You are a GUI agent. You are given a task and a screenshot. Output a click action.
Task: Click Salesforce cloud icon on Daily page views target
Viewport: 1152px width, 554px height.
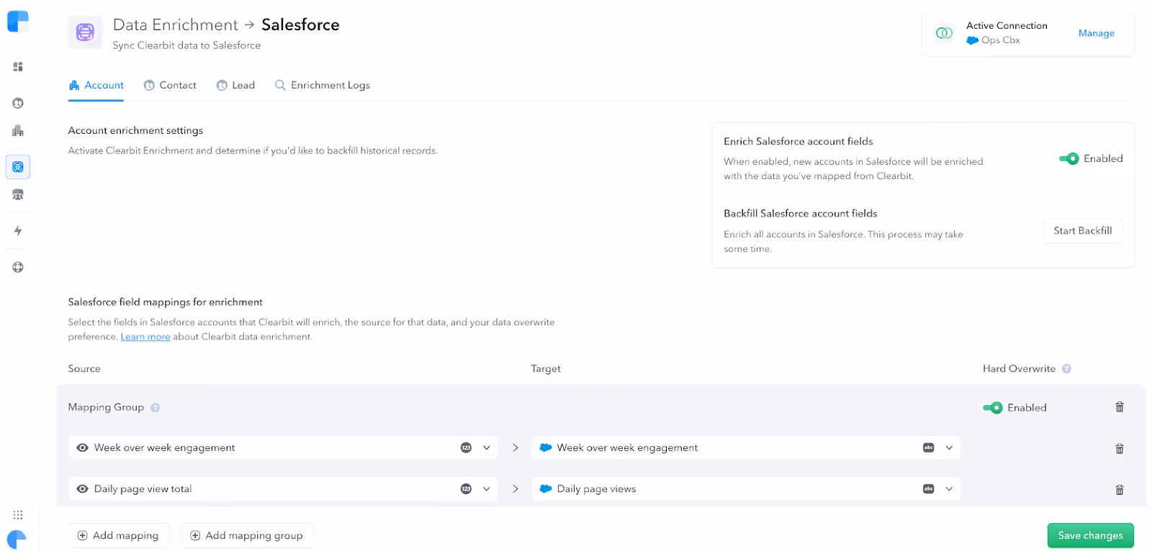tap(546, 489)
